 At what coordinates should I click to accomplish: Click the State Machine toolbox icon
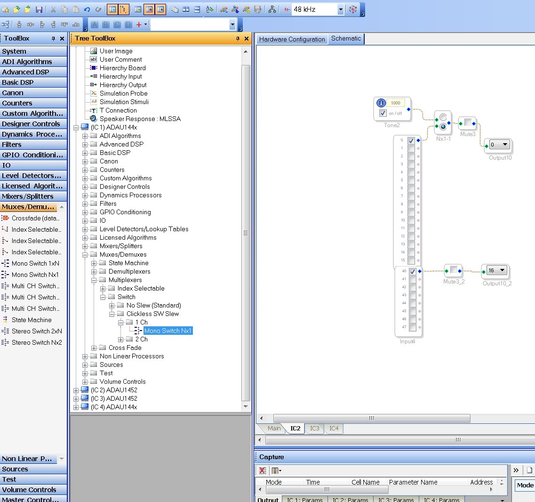pos(5,320)
